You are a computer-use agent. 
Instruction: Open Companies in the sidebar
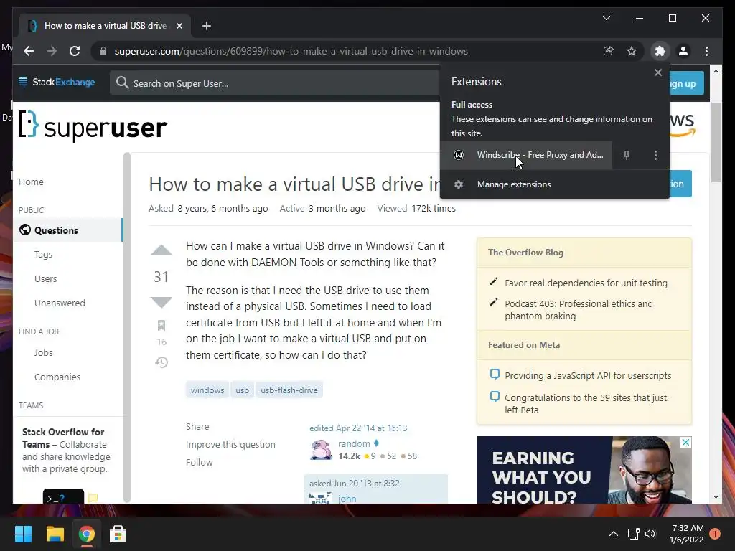(57, 377)
